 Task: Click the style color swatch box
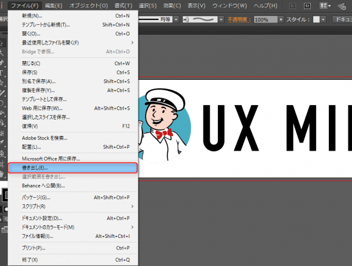click(316, 19)
